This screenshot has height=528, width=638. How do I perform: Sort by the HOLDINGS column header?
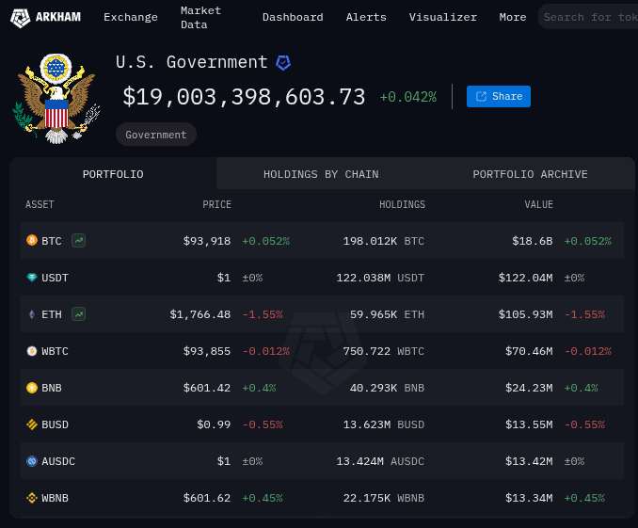coord(402,204)
